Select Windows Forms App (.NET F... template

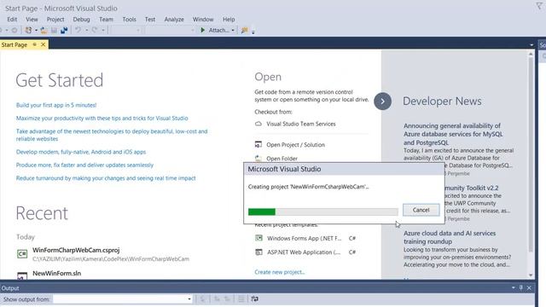tap(304, 239)
